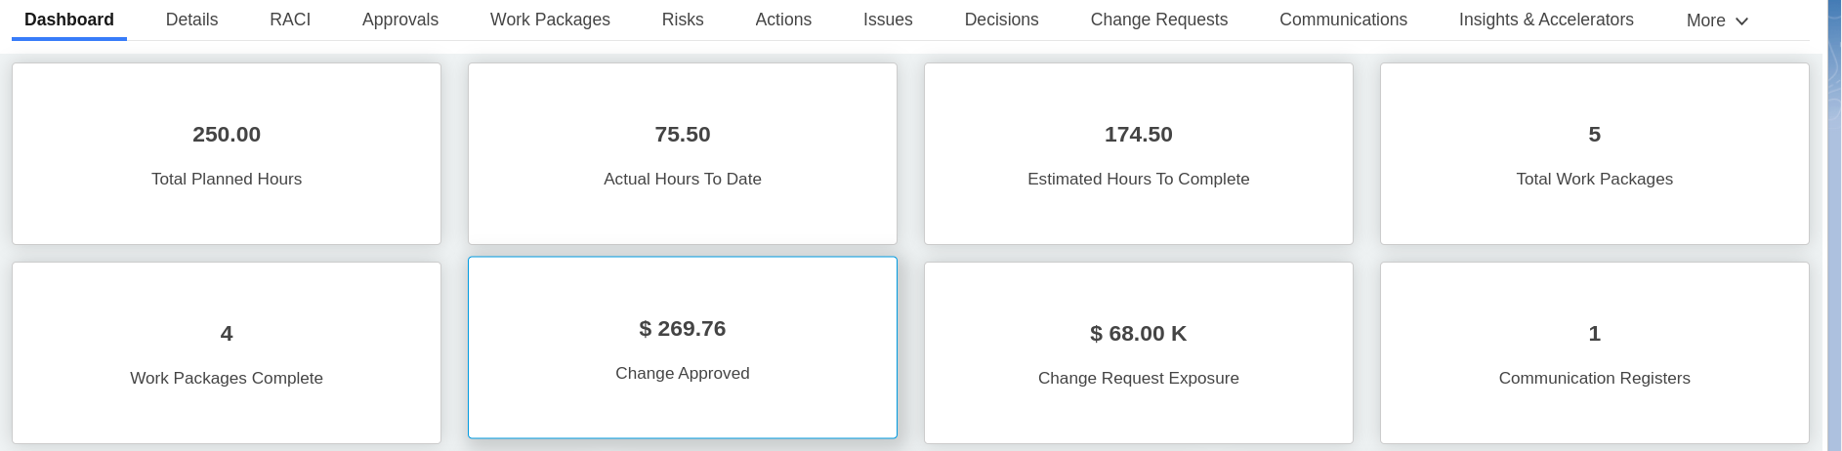Show the Decisions tab
Viewport: 1842px width, 451px height.
click(1001, 20)
